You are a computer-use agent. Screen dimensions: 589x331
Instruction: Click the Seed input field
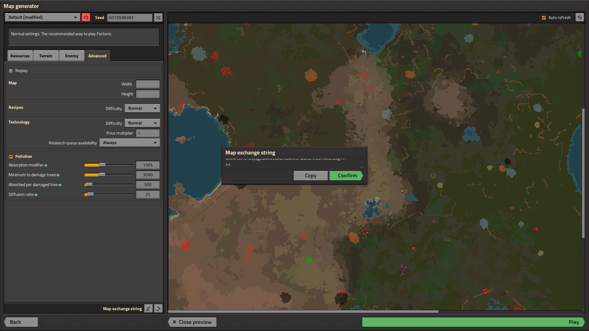coord(130,18)
